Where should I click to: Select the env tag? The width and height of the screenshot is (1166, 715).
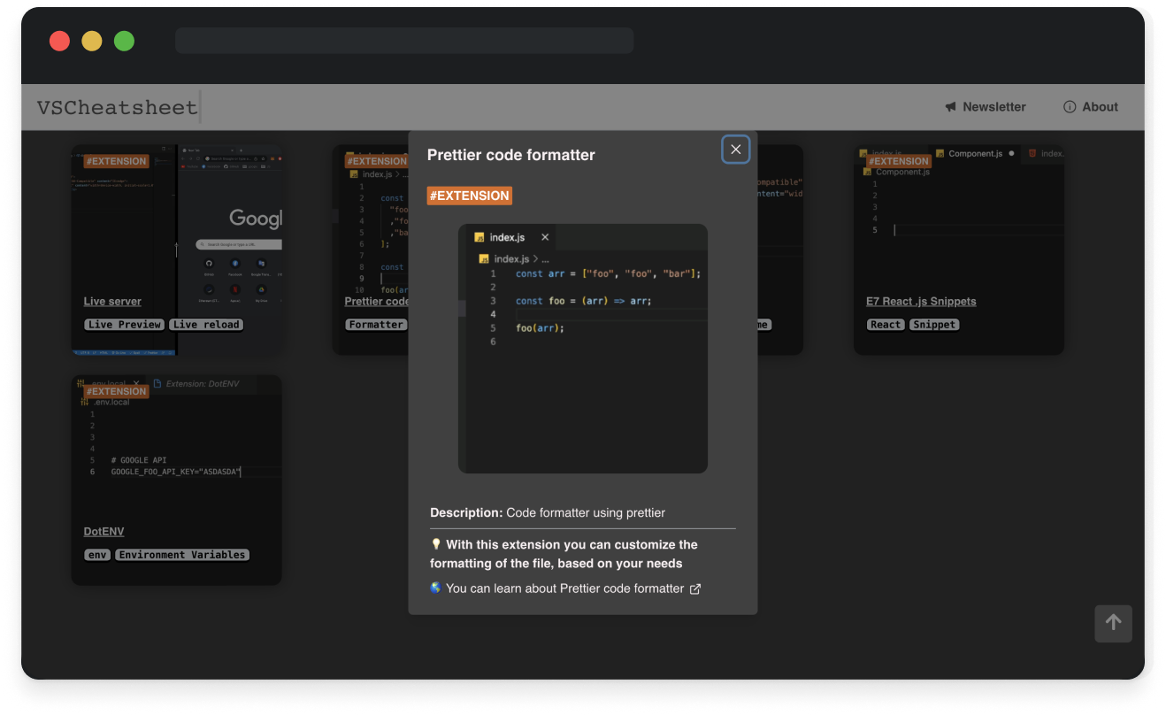click(97, 555)
